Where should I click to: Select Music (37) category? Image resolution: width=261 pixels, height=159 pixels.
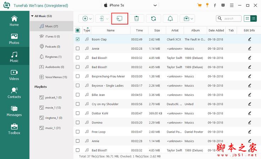(x=51, y=26)
